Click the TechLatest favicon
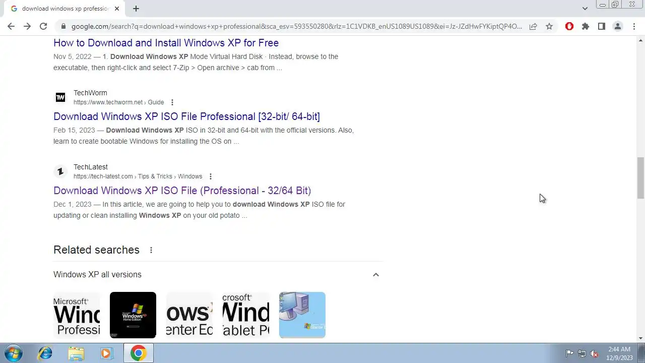The image size is (645, 363). (60, 171)
